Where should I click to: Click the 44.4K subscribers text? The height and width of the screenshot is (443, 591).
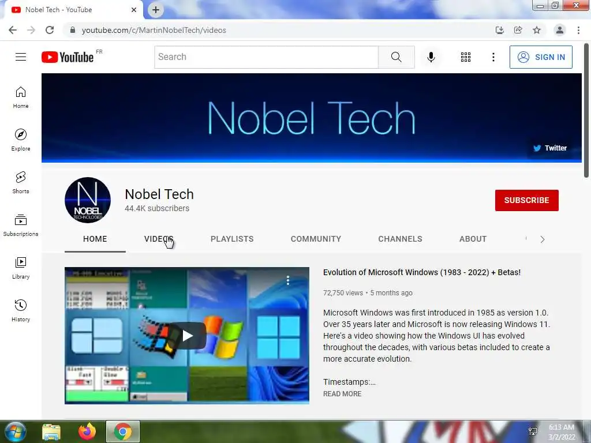157,208
